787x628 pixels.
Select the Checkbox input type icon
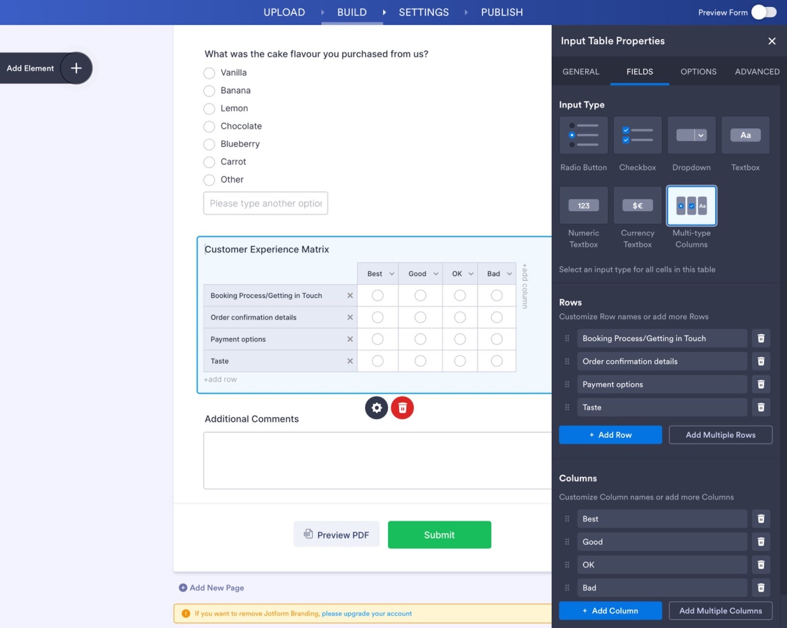point(637,135)
